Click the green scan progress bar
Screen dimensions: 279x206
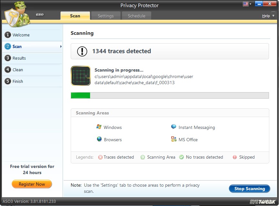tap(80, 95)
